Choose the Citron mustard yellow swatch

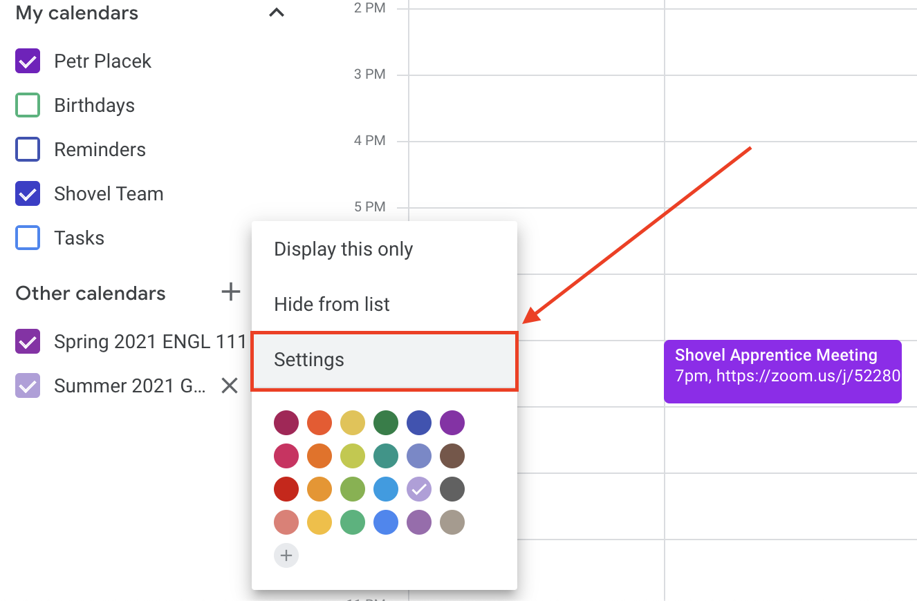click(x=353, y=422)
